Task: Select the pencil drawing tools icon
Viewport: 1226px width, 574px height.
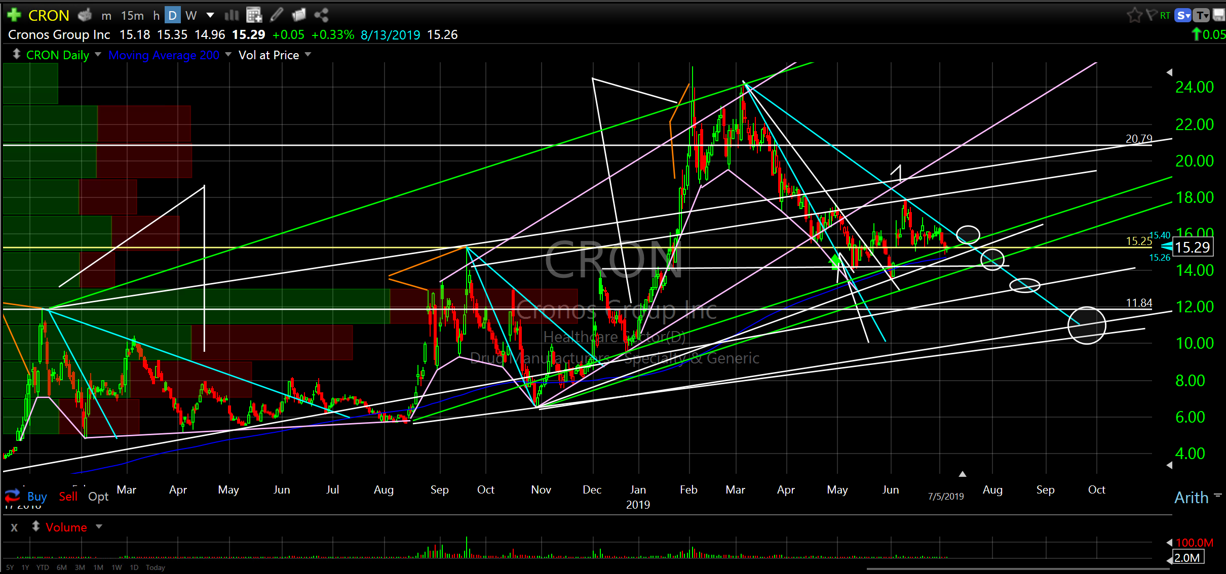Action: click(x=277, y=15)
